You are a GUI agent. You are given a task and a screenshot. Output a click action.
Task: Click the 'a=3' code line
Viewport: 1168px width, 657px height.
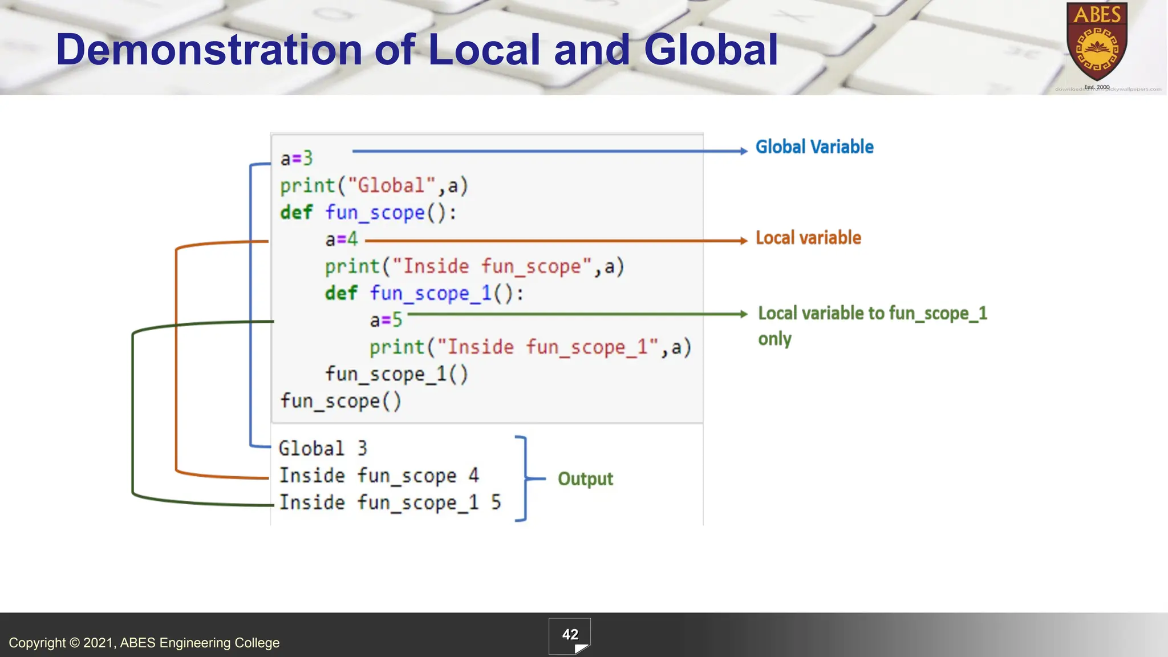tap(297, 159)
